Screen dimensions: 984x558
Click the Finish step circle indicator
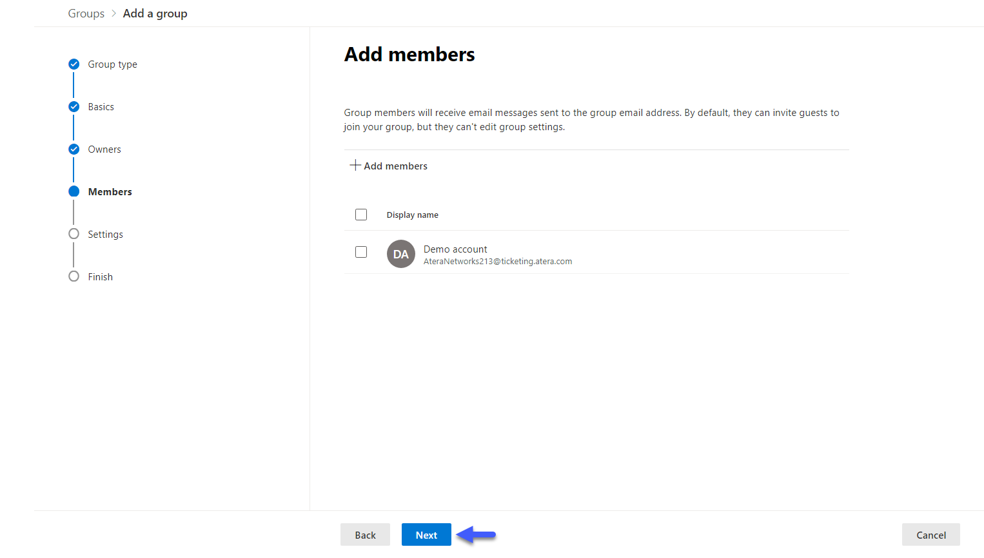tap(74, 276)
